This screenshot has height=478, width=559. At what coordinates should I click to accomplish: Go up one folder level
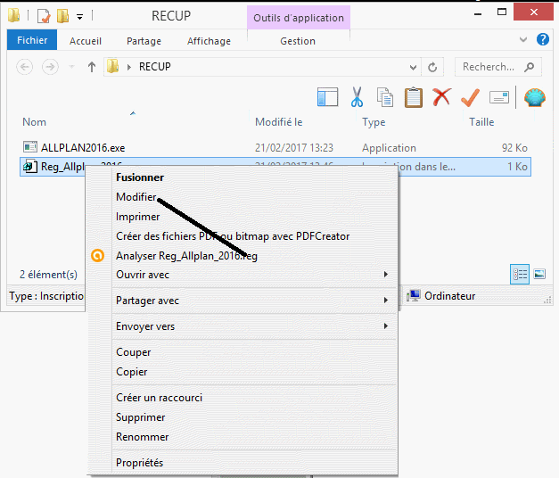coord(91,67)
